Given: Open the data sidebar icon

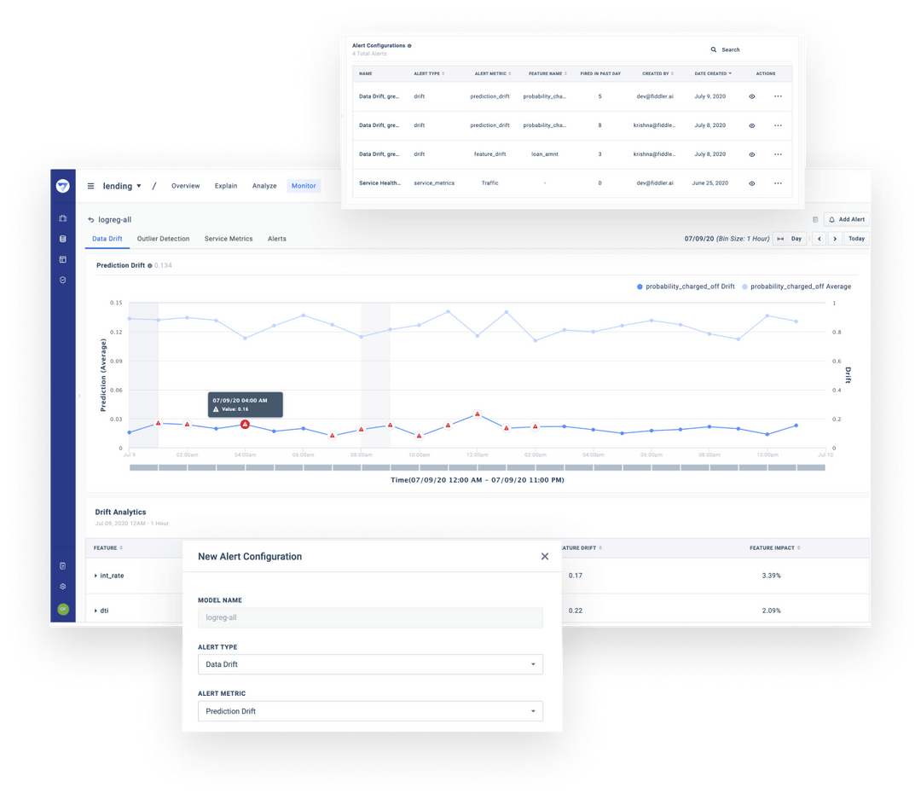Looking at the screenshot, I should pyautogui.click(x=62, y=240).
